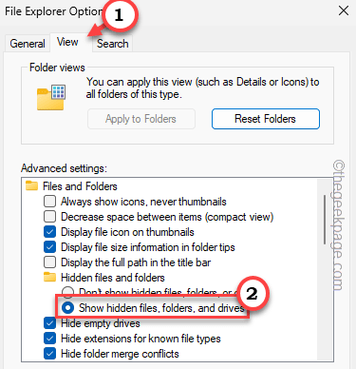Check Decrease space between items (compact view)
Screen dimensions: 356x369
[x=49, y=217]
